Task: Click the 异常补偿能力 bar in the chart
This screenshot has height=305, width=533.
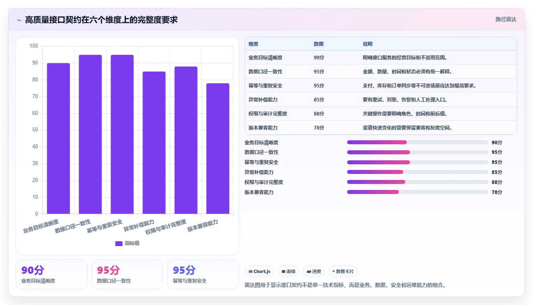Action: point(154,143)
